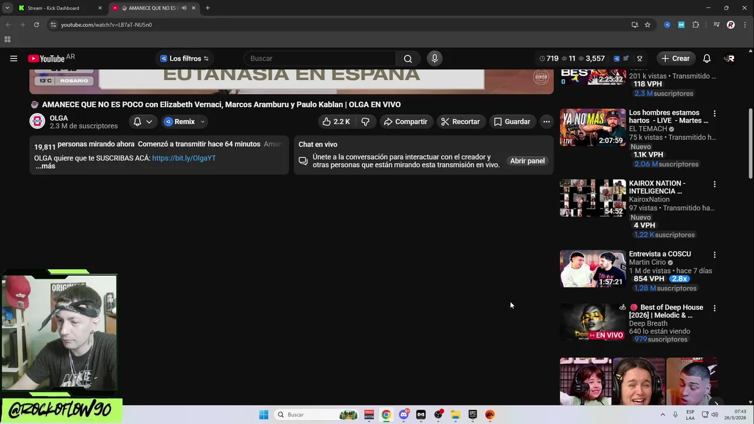Like the video (2.2 K)

pos(336,121)
